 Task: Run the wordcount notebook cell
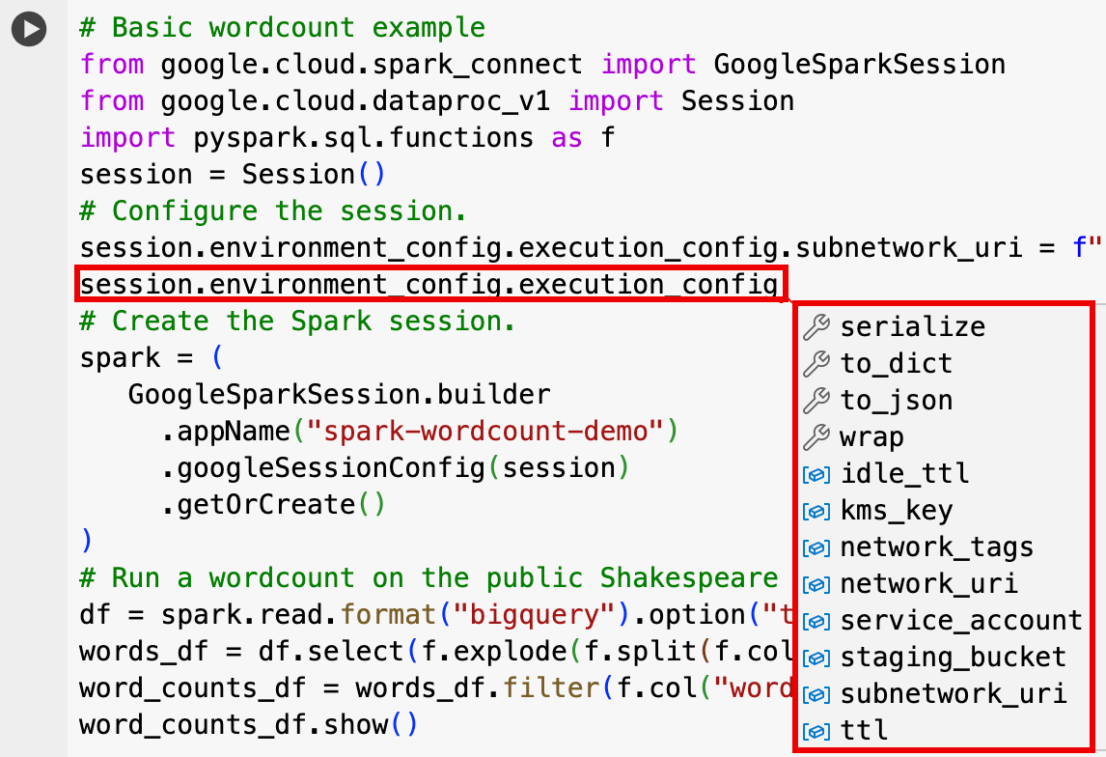click(x=29, y=29)
